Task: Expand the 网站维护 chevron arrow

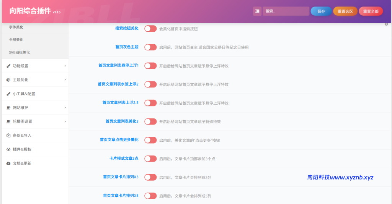Action: (x=65, y=108)
